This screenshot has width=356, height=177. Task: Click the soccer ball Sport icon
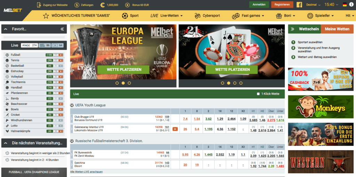click(x=125, y=16)
